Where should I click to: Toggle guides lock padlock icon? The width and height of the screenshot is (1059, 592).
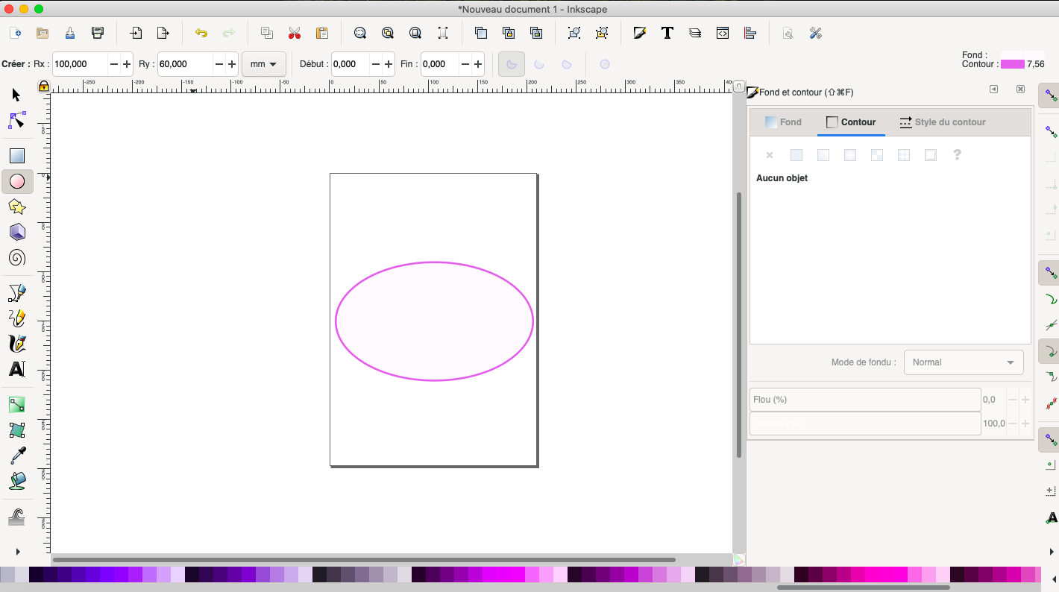coord(44,86)
